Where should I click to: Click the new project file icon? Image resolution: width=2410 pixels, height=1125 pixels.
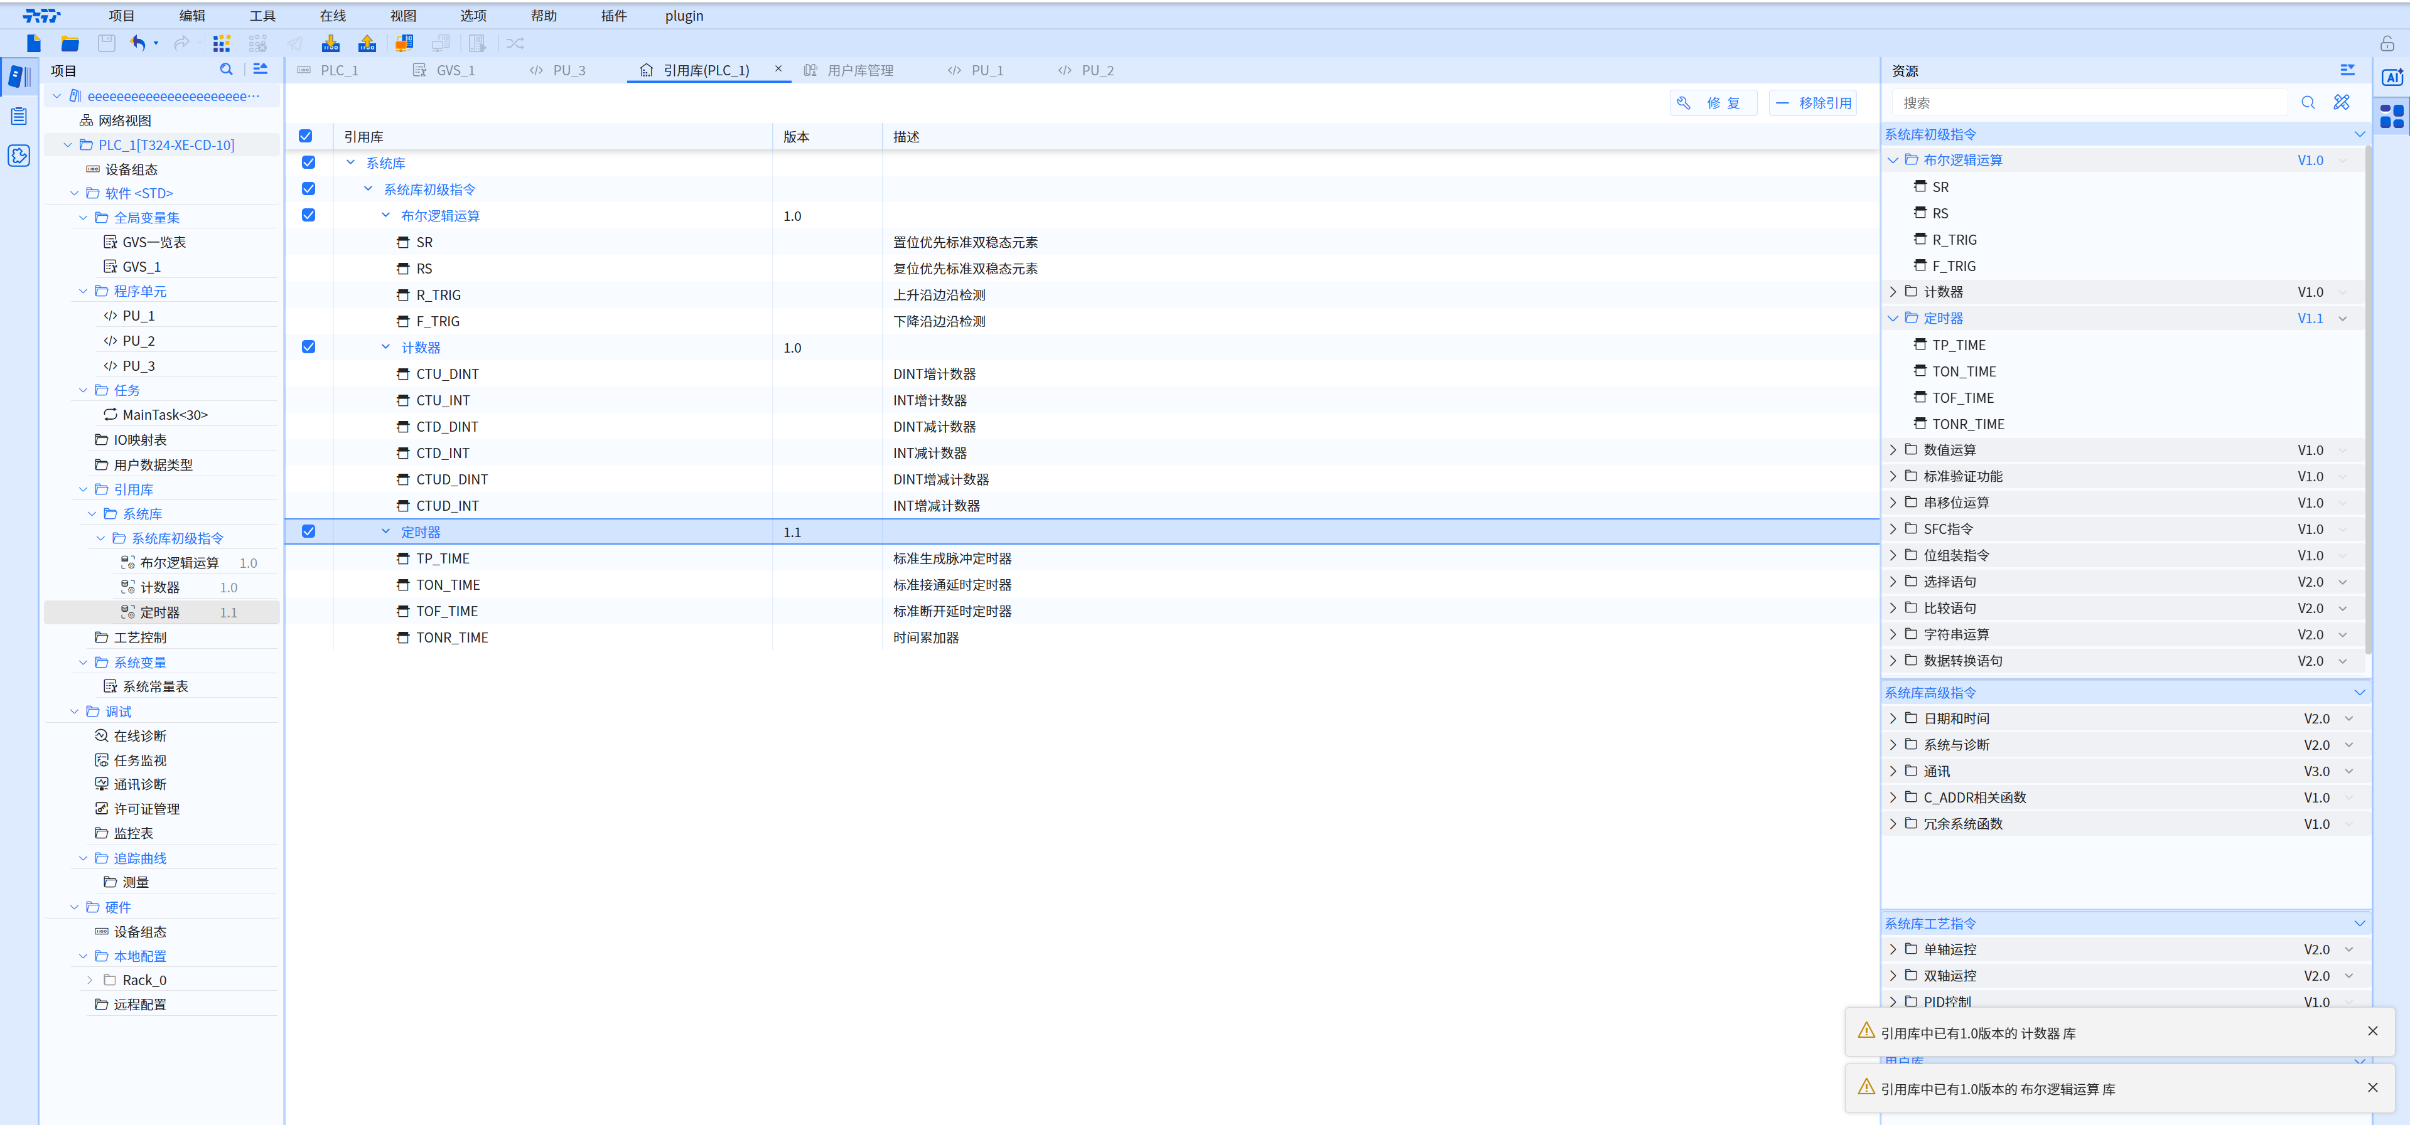35,43
